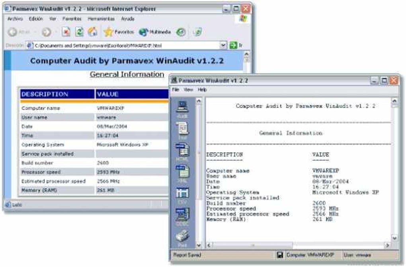The width and height of the screenshot is (406, 267).
Task: Click "Report Saved" in the WinAudit status bar
Action: 187,255
